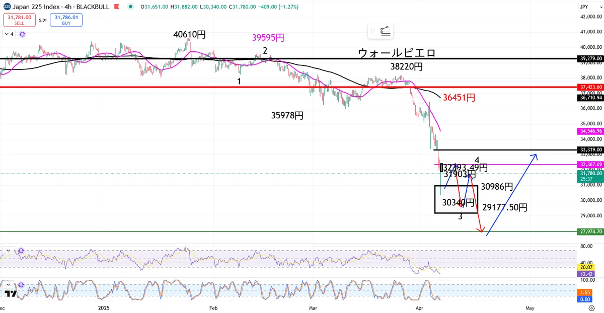The height and width of the screenshot is (313, 604).
Task: Click the Mar label on the time axis
Action: [x=314, y=307]
